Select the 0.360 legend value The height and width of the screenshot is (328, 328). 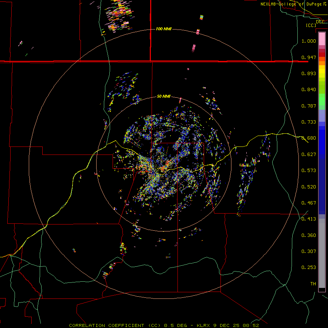click(x=309, y=235)
